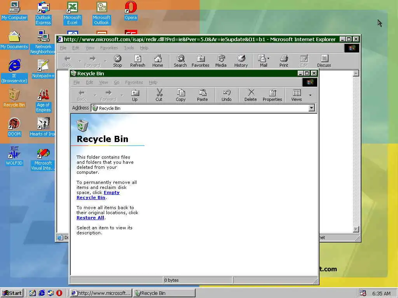Image resolution: width=398 pixels, height=298 pixels.
Task: Select IE (Browservice) desktop icon
Action: coord(14,71)
